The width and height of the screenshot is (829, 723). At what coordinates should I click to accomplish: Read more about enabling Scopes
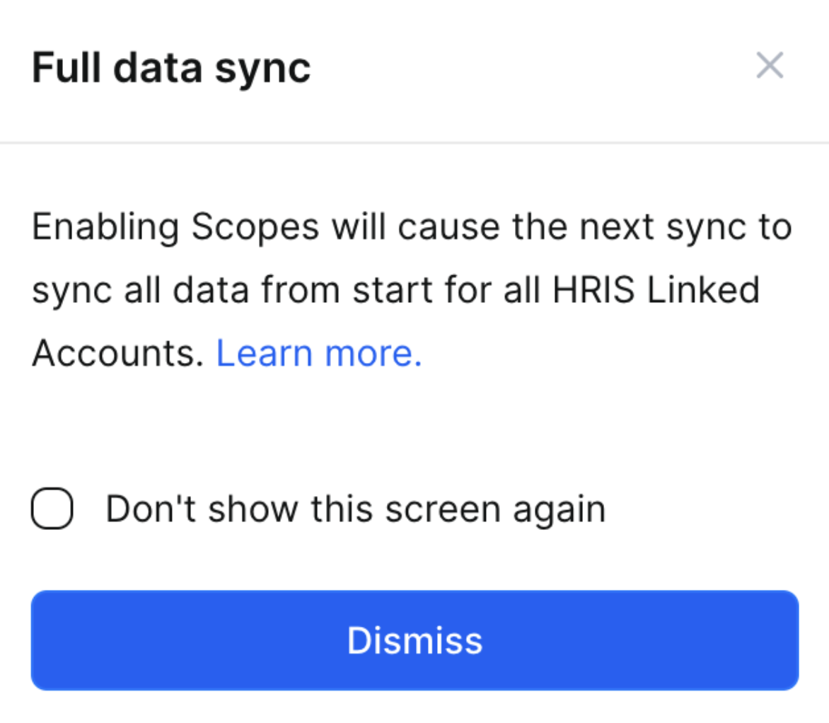(x=318, y=352)
